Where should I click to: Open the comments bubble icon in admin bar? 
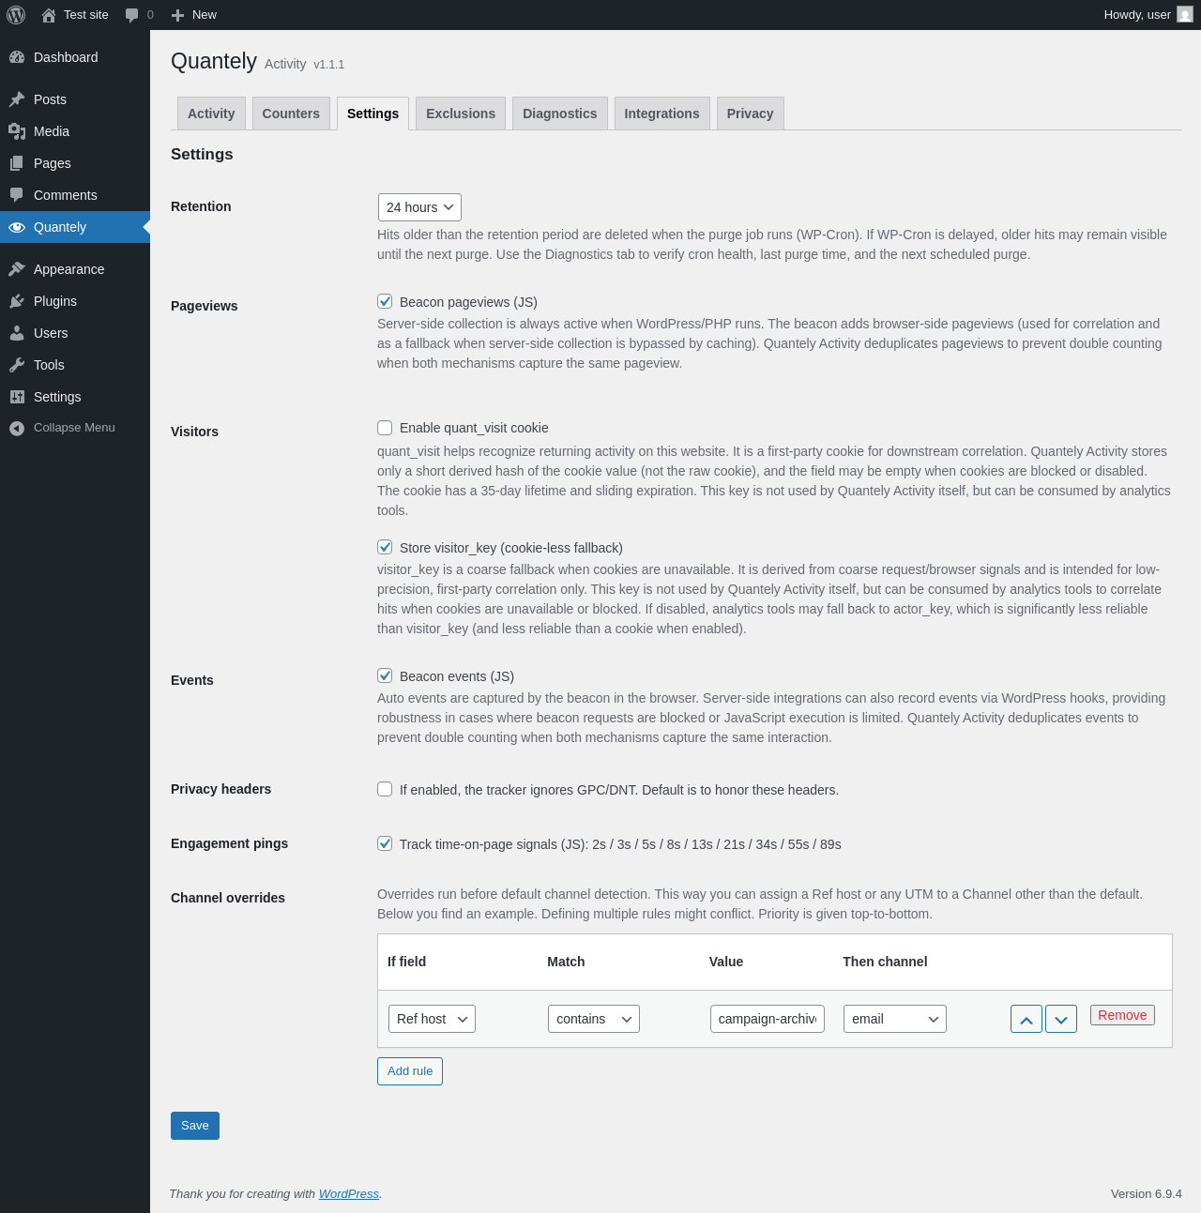[132, 15]
